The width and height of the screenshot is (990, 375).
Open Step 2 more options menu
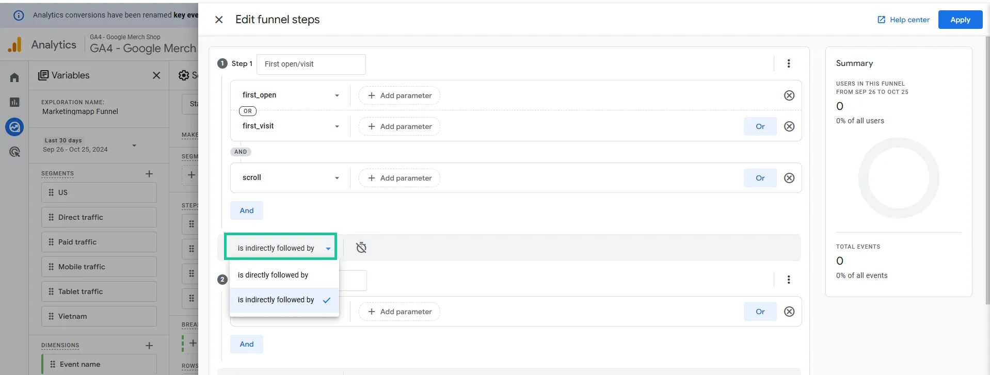coord(788,280)
